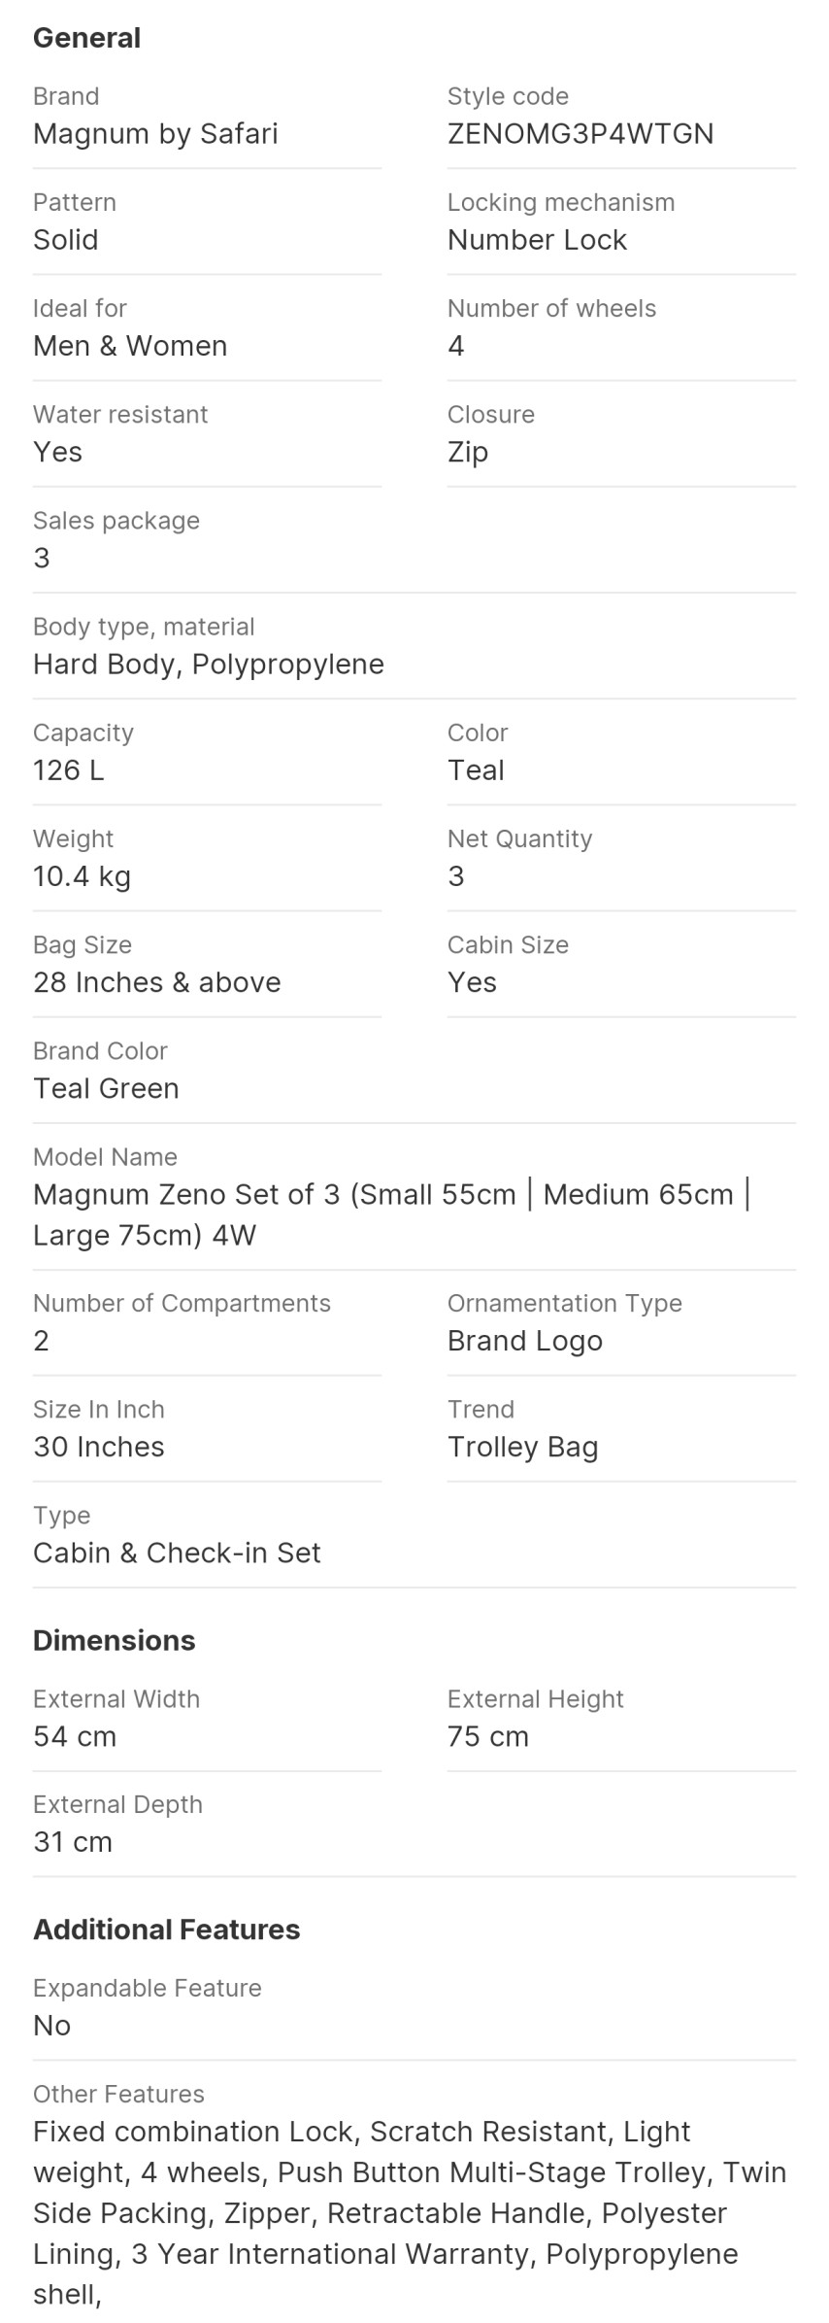Click the Other Features description paragraph
Viewport: 829px width, 2323px height.
tap(410, 2213)
